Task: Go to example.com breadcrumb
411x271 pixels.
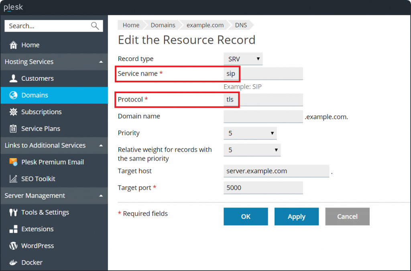Action: [205, 25]
